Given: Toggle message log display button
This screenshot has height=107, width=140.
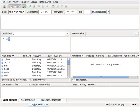Looking at the screenshot, I should click(11, 6).
